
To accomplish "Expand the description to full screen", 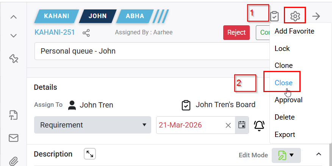I will pos(89,154).
